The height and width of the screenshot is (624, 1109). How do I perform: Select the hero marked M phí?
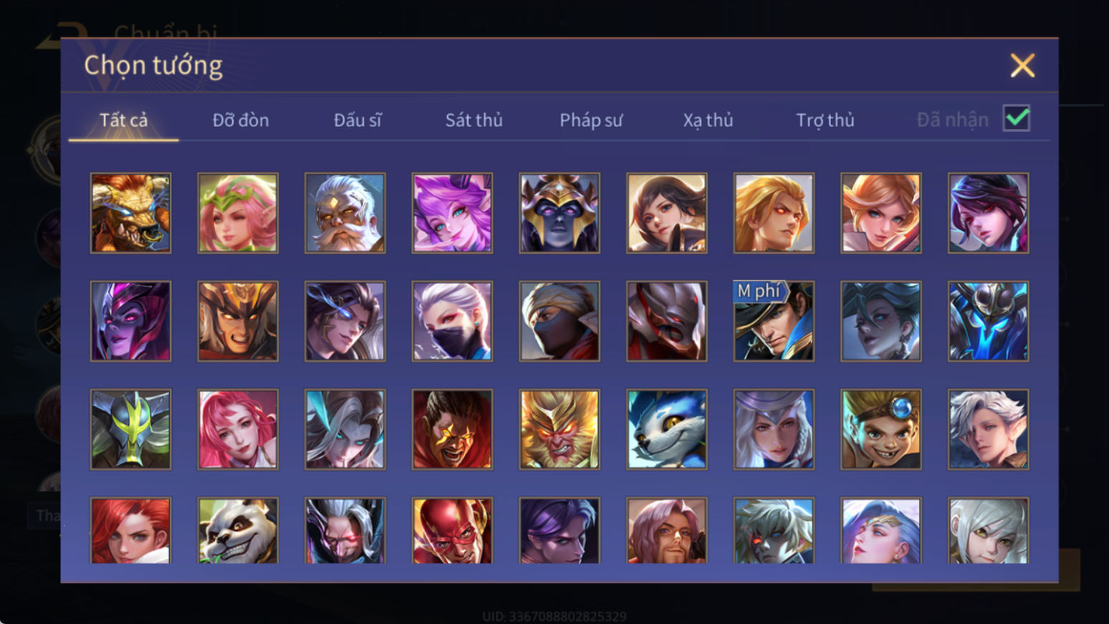pyautogui.click(x=774, y=321)
